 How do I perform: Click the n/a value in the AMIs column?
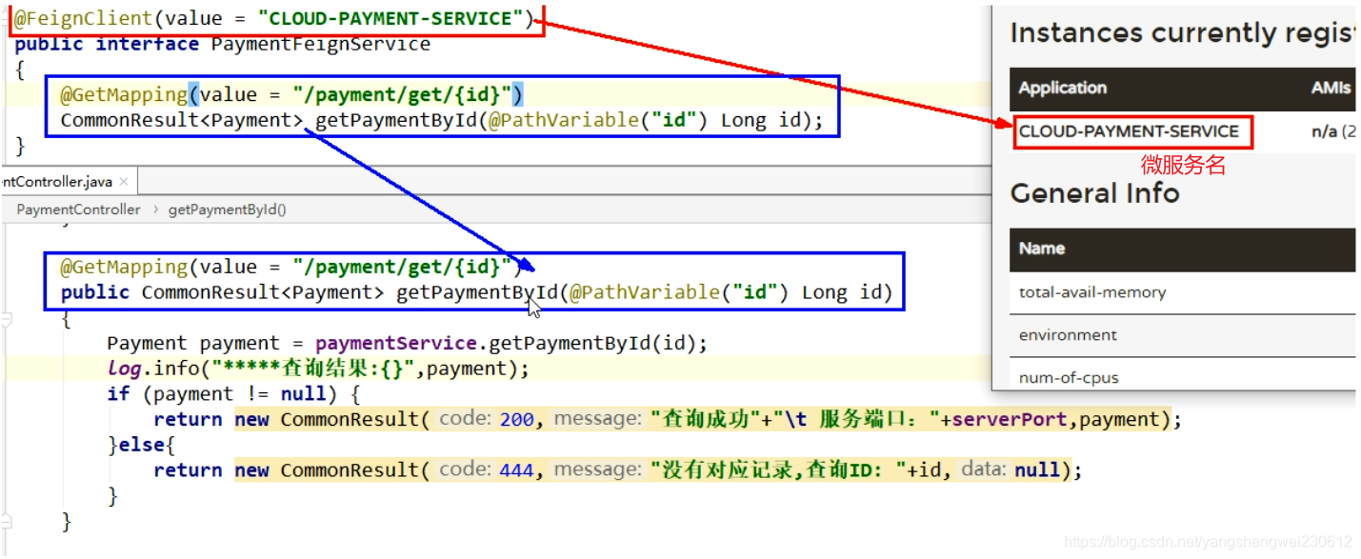point(1324,131)
